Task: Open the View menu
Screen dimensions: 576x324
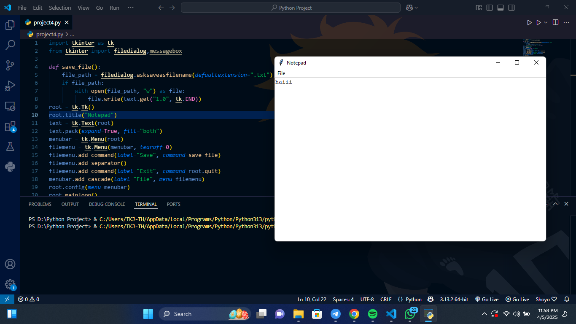Action: (83, 8)
